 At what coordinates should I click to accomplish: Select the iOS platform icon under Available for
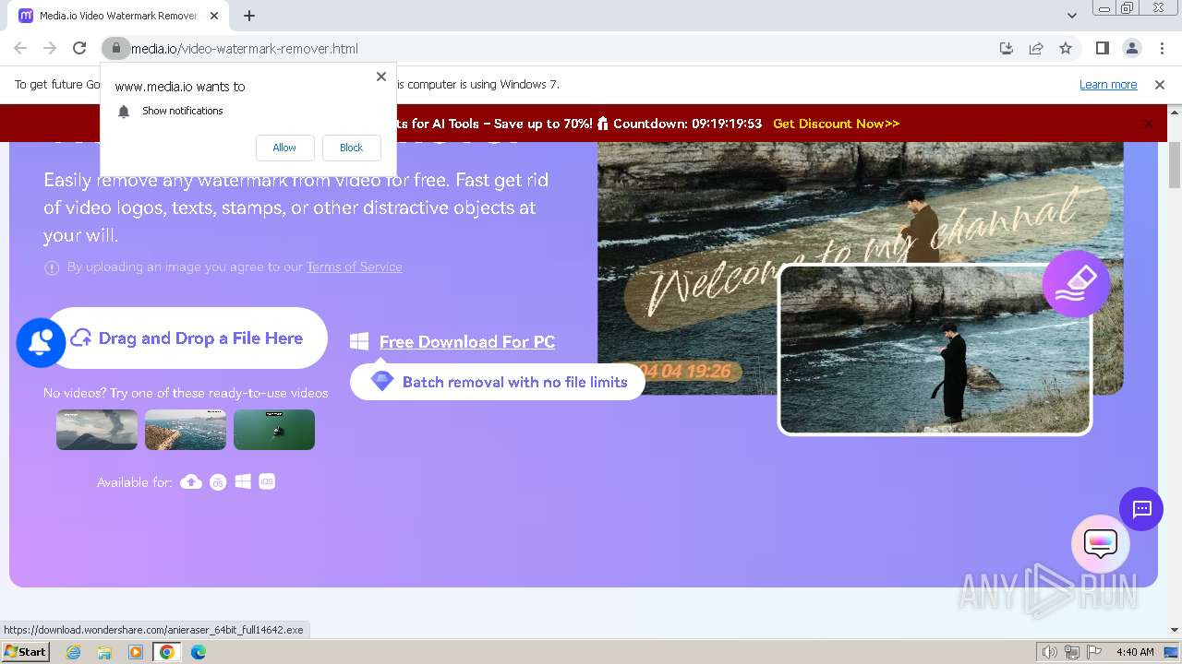coord(267,481)
